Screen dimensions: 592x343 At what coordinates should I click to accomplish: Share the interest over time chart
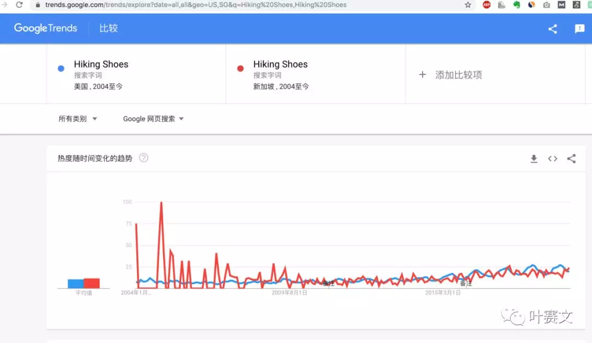pyautogui.click(x=571, y=159)
